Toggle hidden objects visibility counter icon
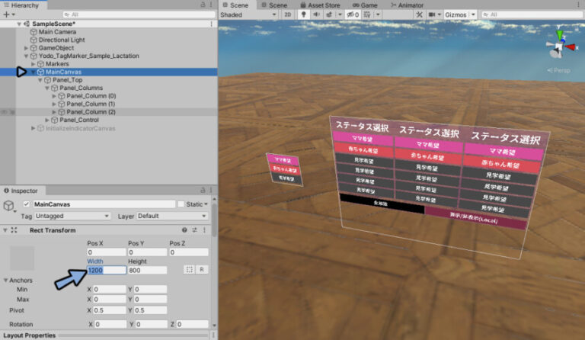Viewport: 585px width, 340px height. point(353,14)
